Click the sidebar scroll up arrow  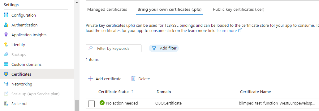77,2
